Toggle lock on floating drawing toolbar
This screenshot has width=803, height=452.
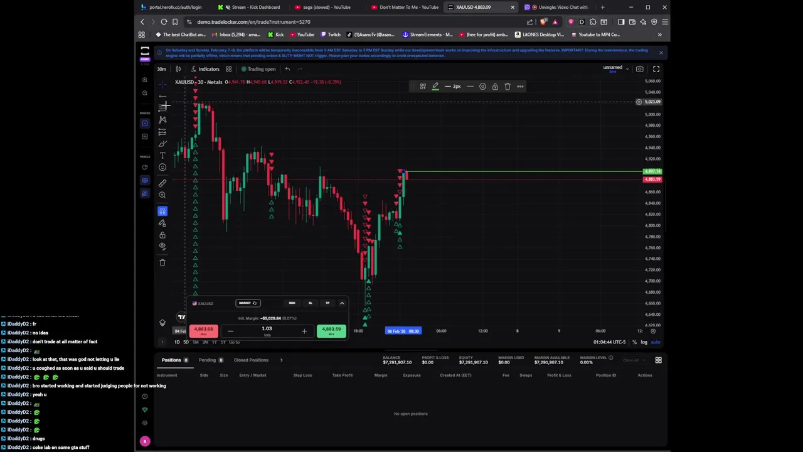click(495, 87)
